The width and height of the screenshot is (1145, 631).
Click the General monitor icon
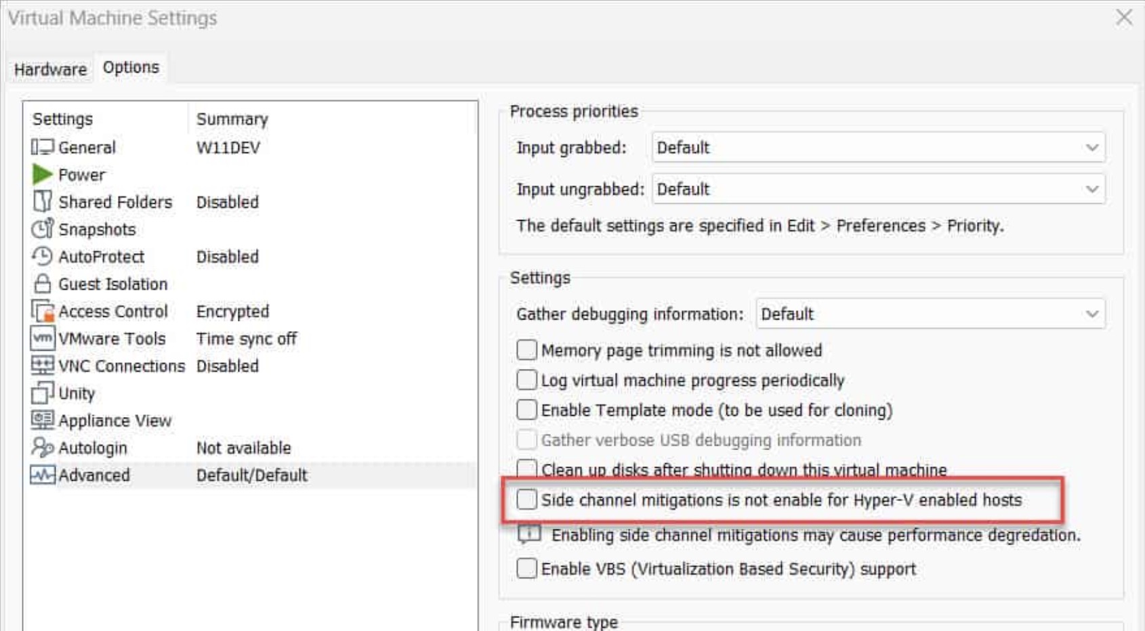(42, 147)
